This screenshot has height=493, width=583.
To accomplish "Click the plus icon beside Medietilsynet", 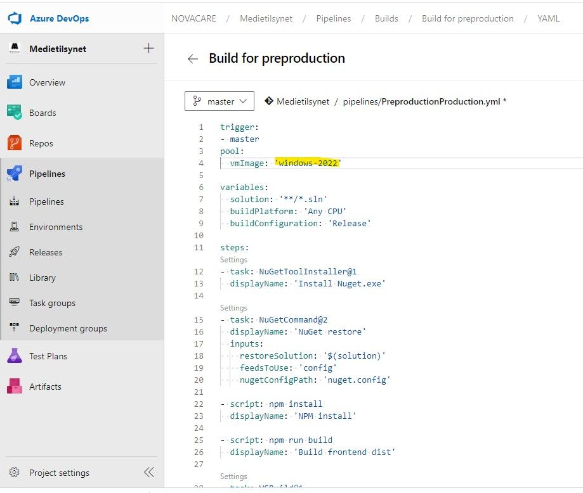I will [148, 48].
